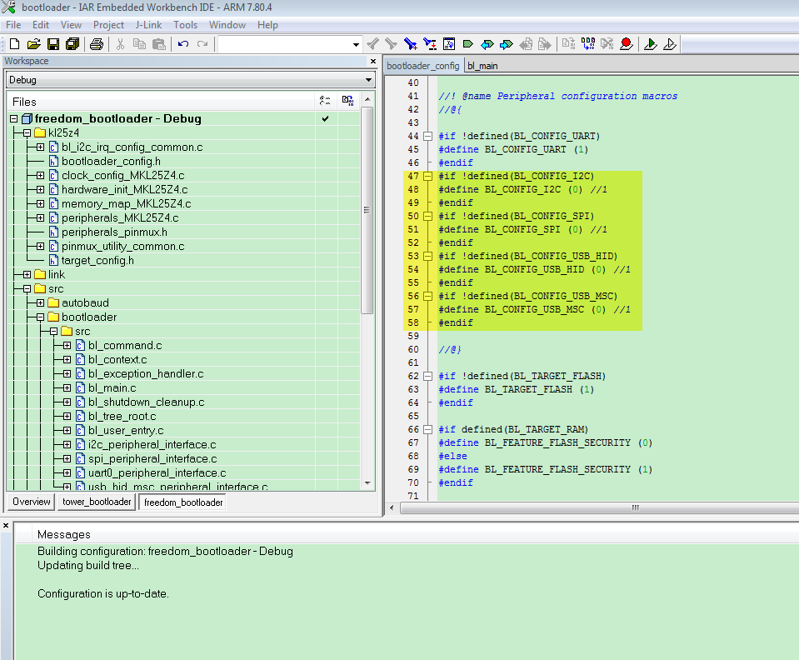Viewport: 799px width, 660px height.
Task: Cut the selection with the scissors icon
Action: point(120,44)
